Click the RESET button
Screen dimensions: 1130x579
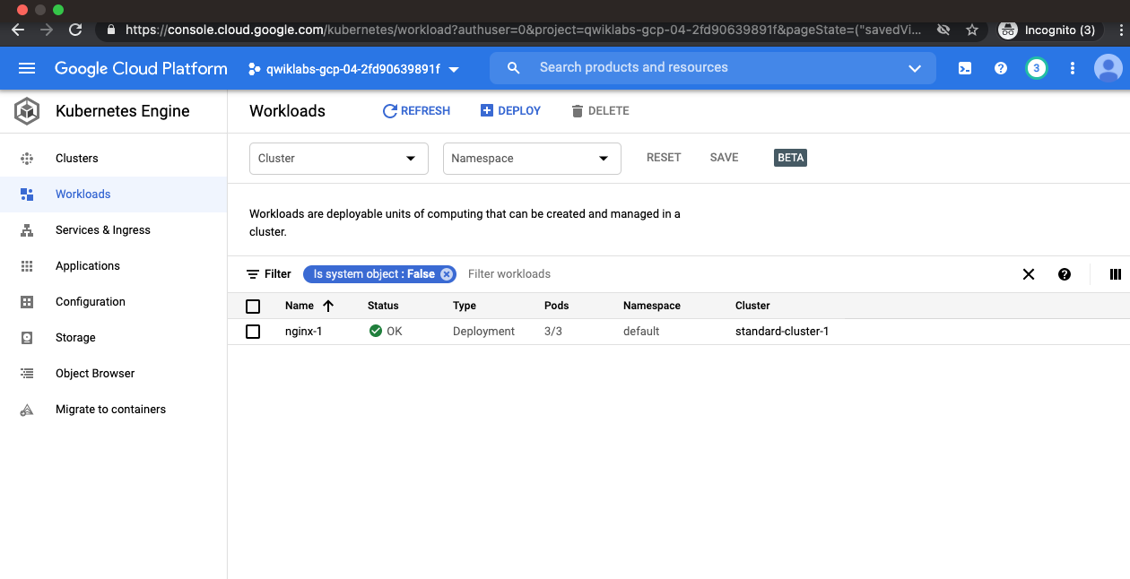point(664,158)
